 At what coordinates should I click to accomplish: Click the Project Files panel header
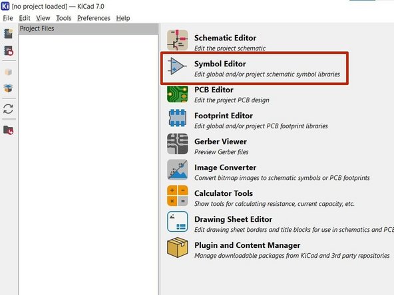pyautogui.click(x=89, y=29)
